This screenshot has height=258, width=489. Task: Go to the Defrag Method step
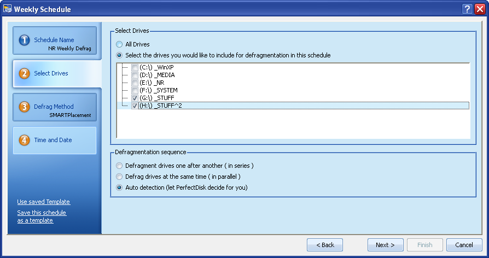pyautogui.click(x=55, y=107)
